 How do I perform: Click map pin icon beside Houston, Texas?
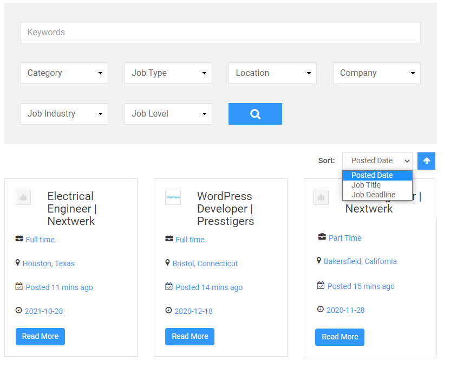pos(18,263)
